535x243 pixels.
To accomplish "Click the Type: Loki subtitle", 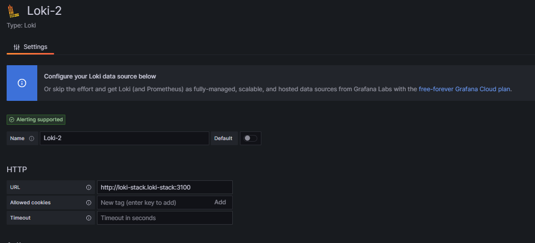I will pos(21,25).
